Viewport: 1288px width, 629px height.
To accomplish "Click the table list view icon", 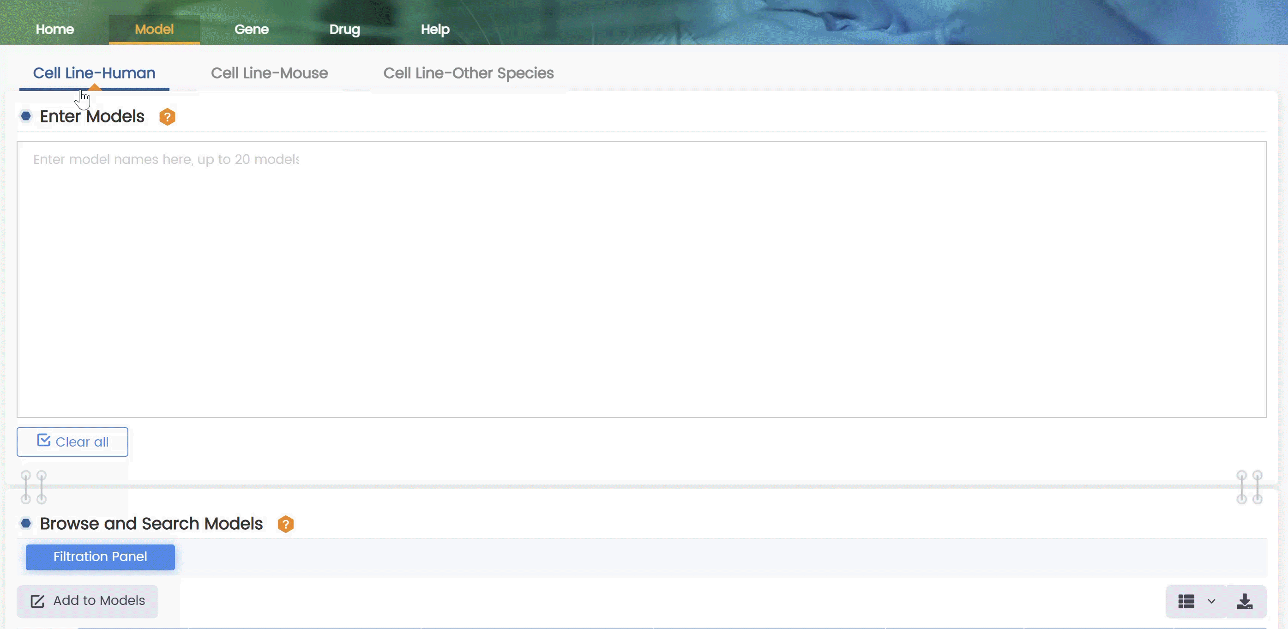I will pyautogui.click(x=1186, y=601).
